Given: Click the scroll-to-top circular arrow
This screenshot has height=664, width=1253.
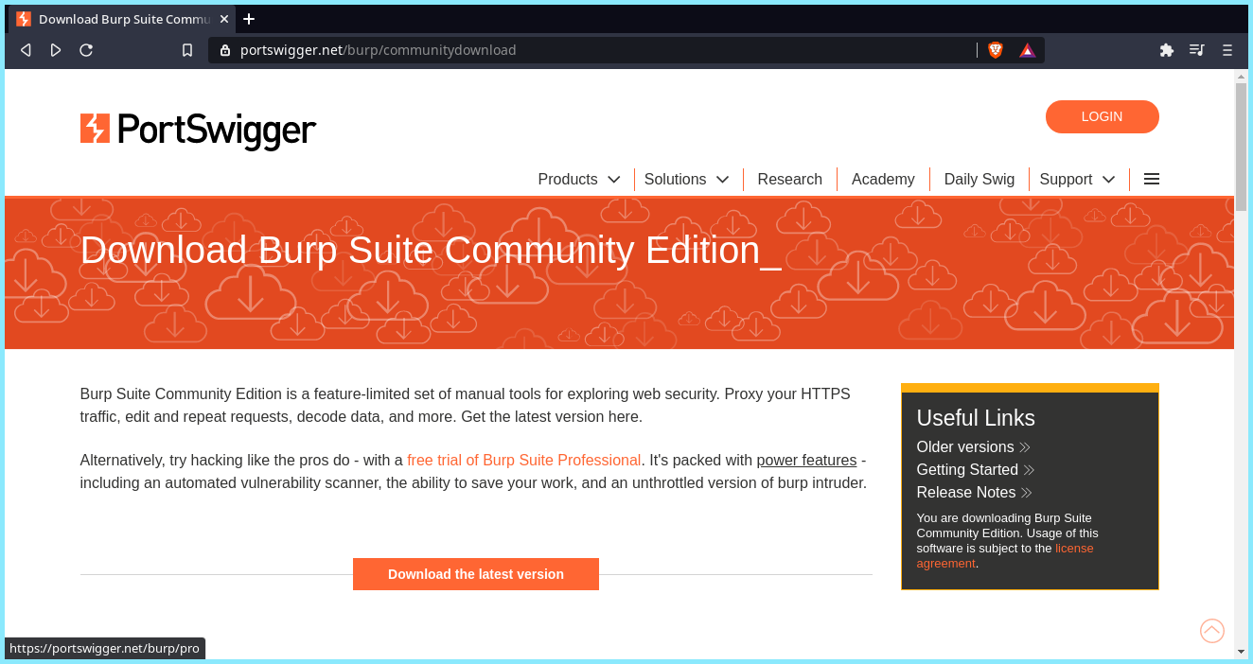Looking at the screenshot, I should [x=1212, y=631].
